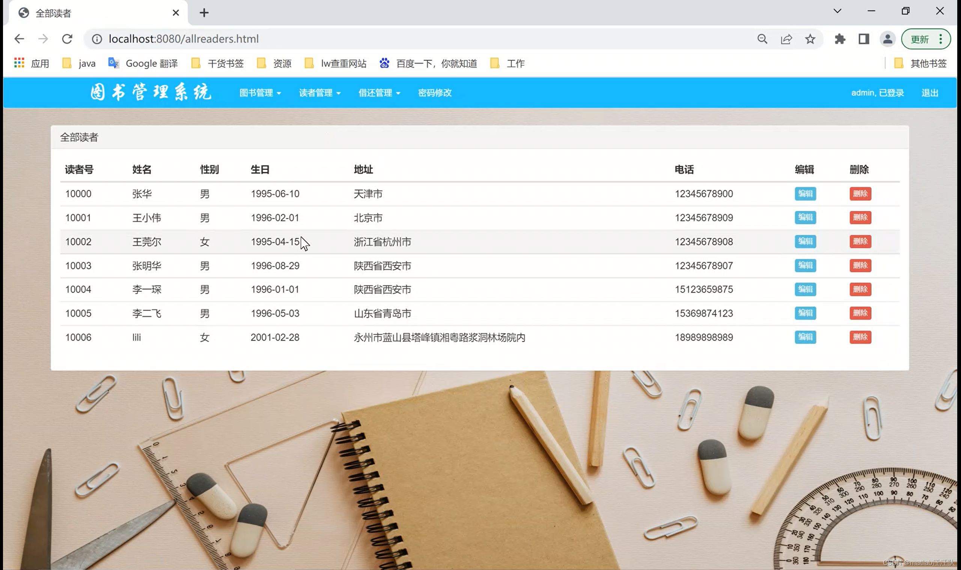This screenshot has height=570, width=961.
Task: Click 删除 button for reader lili
Action: [860, 337]
